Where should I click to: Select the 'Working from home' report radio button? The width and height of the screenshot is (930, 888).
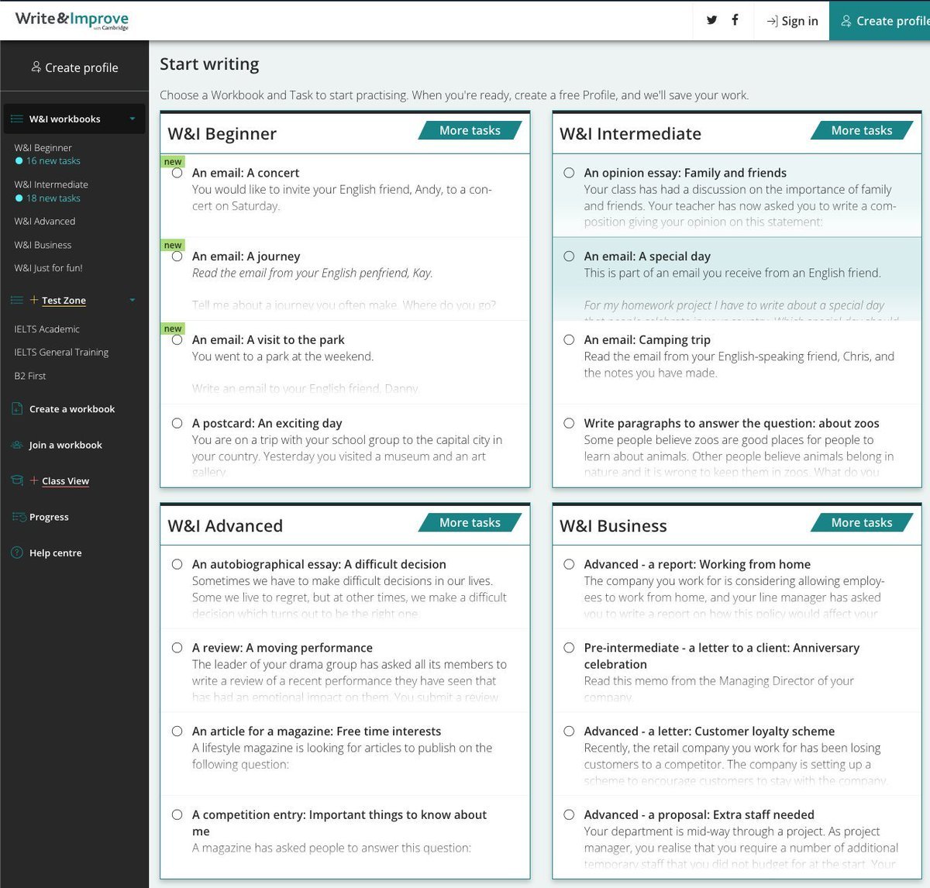point(569,564)
